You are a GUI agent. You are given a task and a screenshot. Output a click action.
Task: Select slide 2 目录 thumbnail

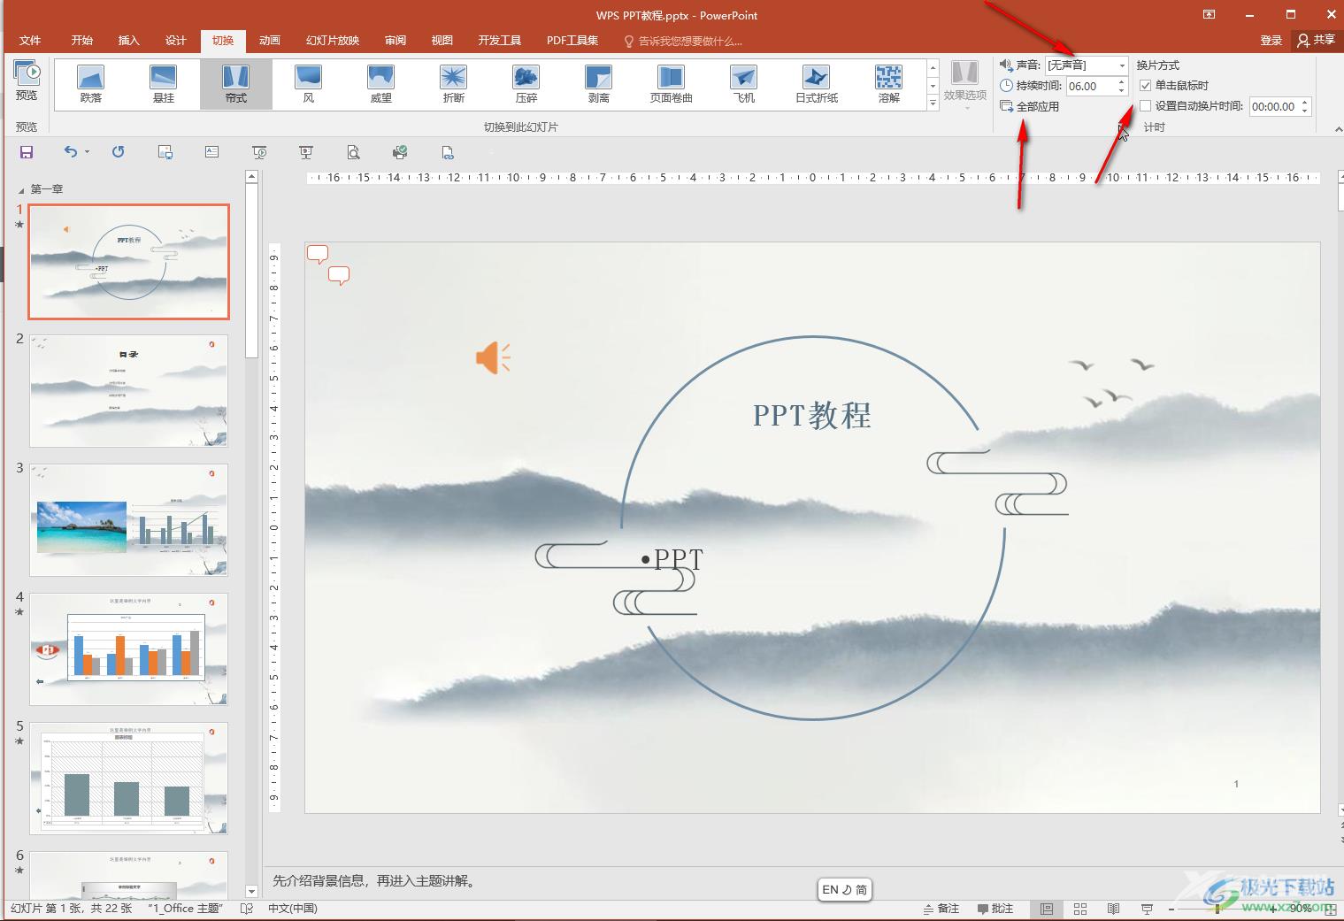[129, 391]
